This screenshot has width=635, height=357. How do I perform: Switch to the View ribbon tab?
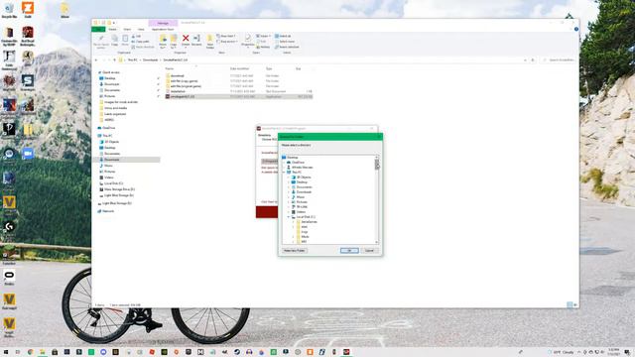pos(141,29)
